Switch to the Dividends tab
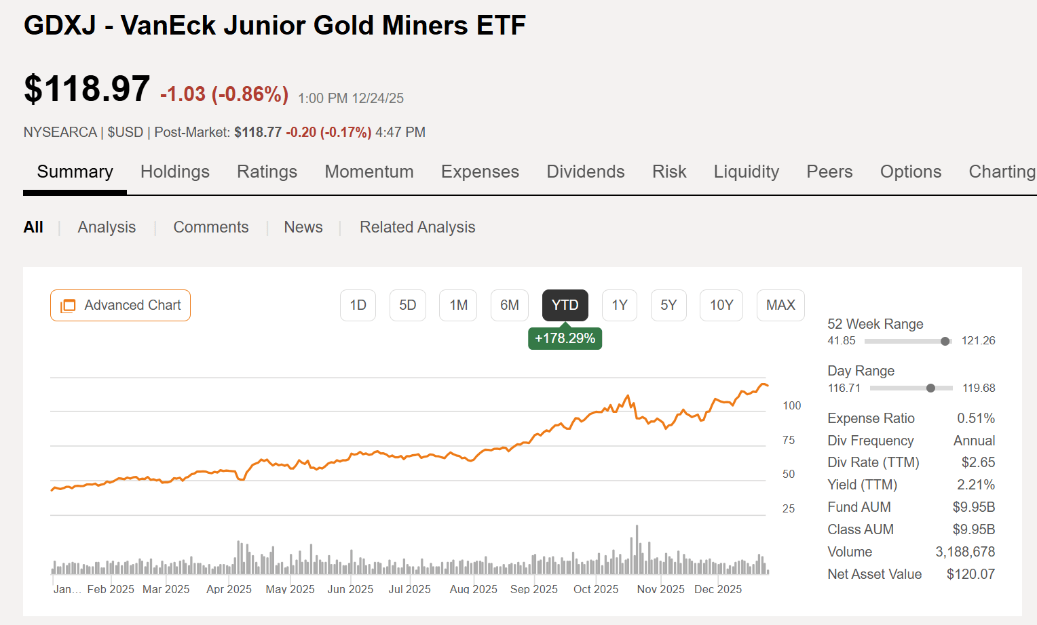The width and height of the screenshot is (1037, 625). pos(585,172)
